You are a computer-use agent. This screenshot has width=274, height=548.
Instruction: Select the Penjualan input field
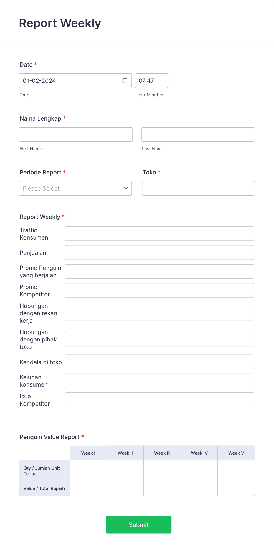159,252
